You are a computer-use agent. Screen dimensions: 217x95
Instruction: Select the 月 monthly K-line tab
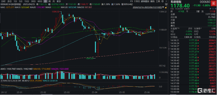click(53, 1)
